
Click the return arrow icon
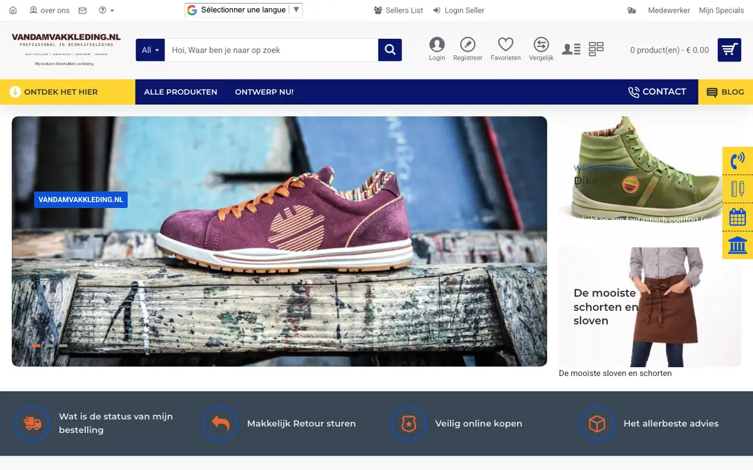220,424
